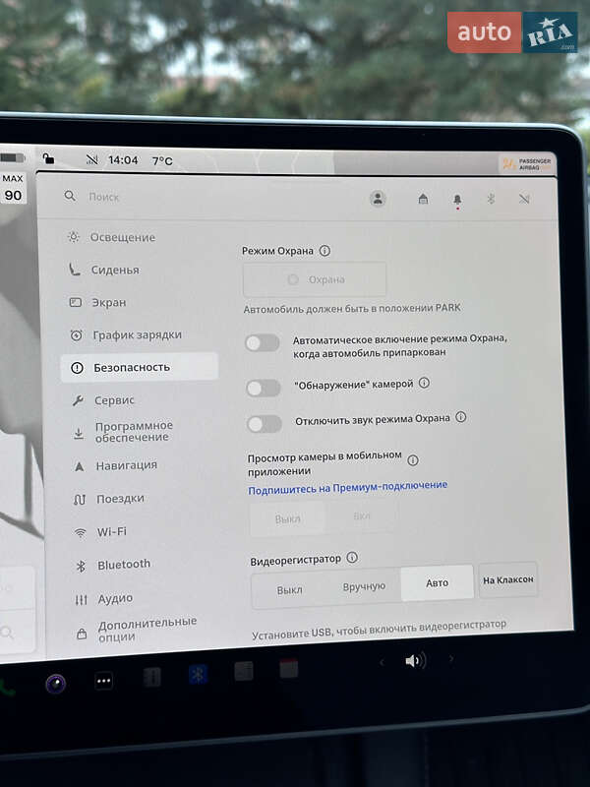Enable camera "Обнаружение" toggle
Screen dimensions: 590x787
coord(263,388)
